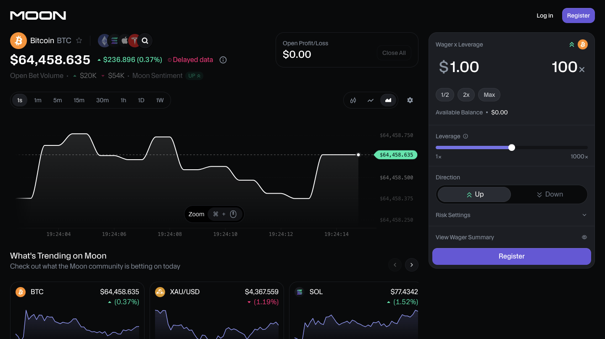Viewport: 605px width, 339px height.
Task: Halve the wager with 1/2 button
Action: coord(445,95)
